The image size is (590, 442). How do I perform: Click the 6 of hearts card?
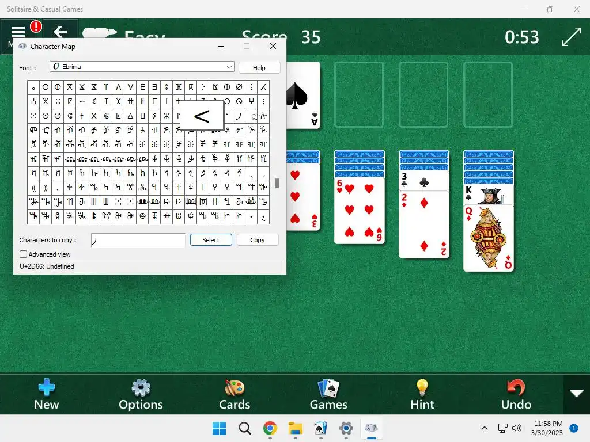360,210
